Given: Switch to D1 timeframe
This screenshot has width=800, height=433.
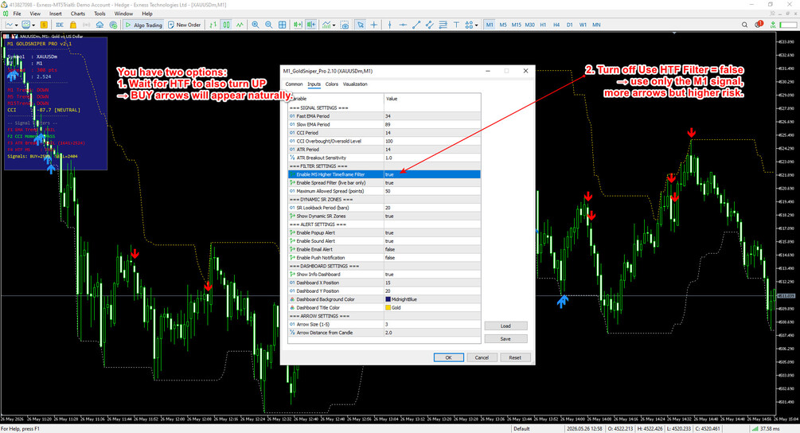Looking at the screenshot, I should coord(569,25).
